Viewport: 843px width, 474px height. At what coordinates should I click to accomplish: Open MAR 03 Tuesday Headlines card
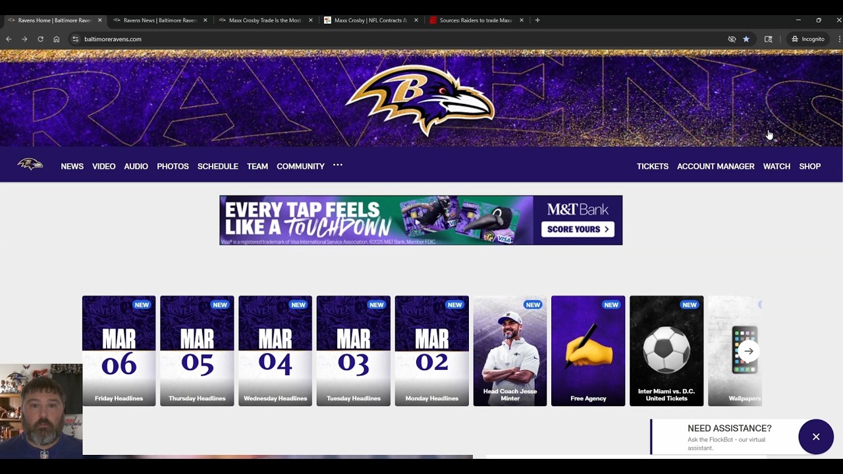click(354, 351)
